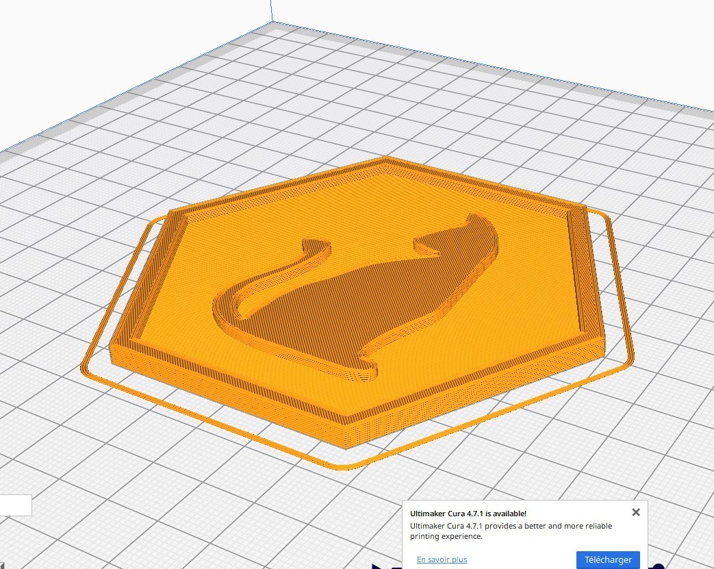Click the white box at the left edge
Image resolution: width=714 pixels, height=569 pixels.
click(14, 505)
